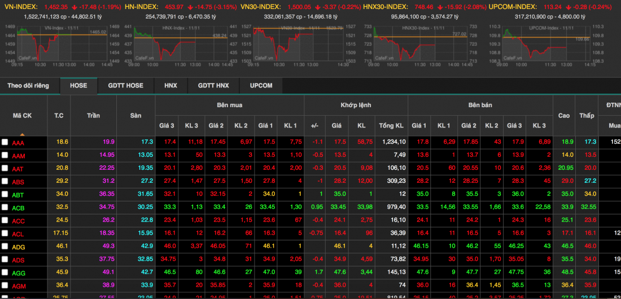Click the sort arrow under Mã CK
The width and height of the screenshot is (621, 299).
pos(23,134)
